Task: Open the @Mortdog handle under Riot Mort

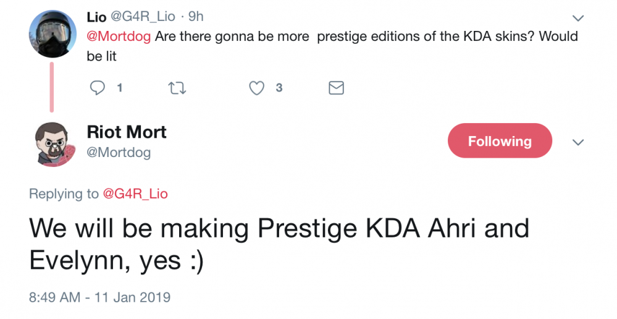Action: pyautogui.click(x=119, y=152)
